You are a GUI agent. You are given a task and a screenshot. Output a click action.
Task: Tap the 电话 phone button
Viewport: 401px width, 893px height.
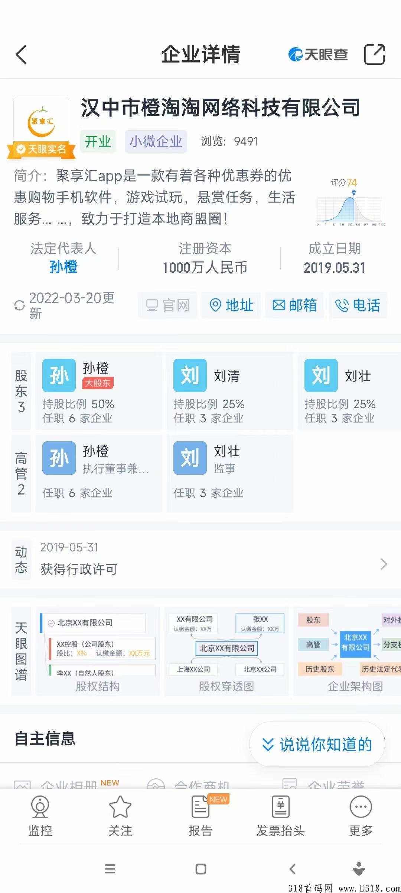[358, 305]
